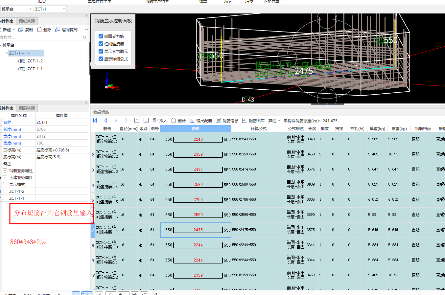Open the 其他 dropdown in rebar toolbar
The image size is (445, 295).
274,121
